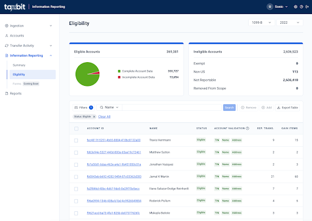Go to Summary in the sidebar

pyautogui.click(x=19, y=65)
